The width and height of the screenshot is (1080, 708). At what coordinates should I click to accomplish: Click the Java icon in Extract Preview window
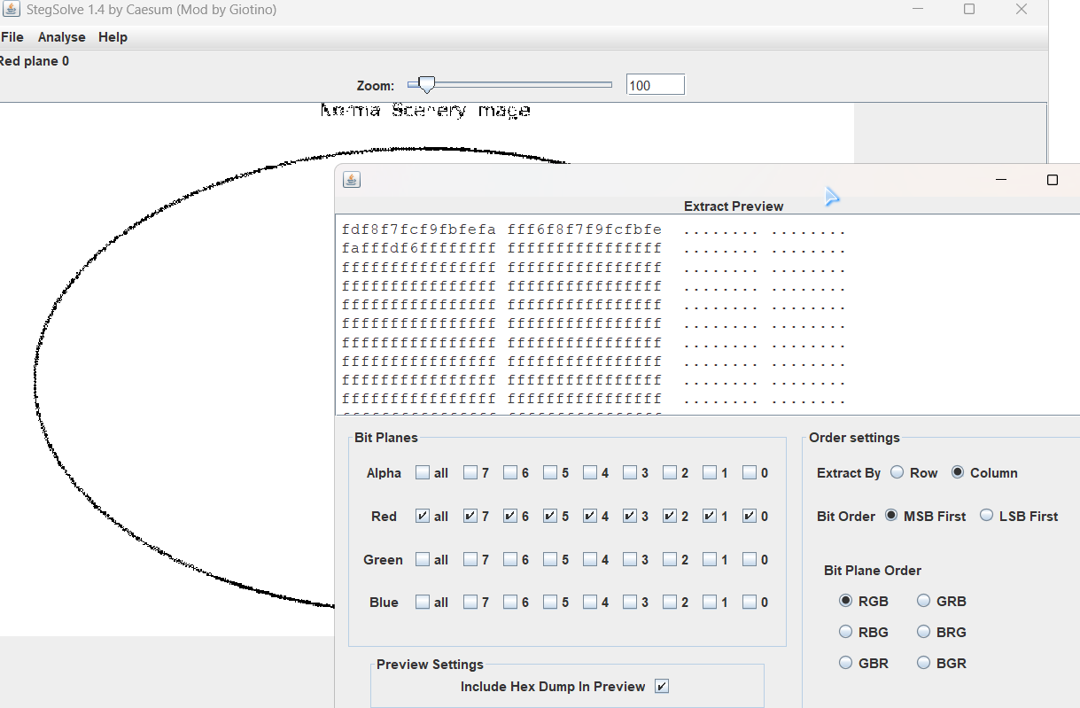[352, 180]
